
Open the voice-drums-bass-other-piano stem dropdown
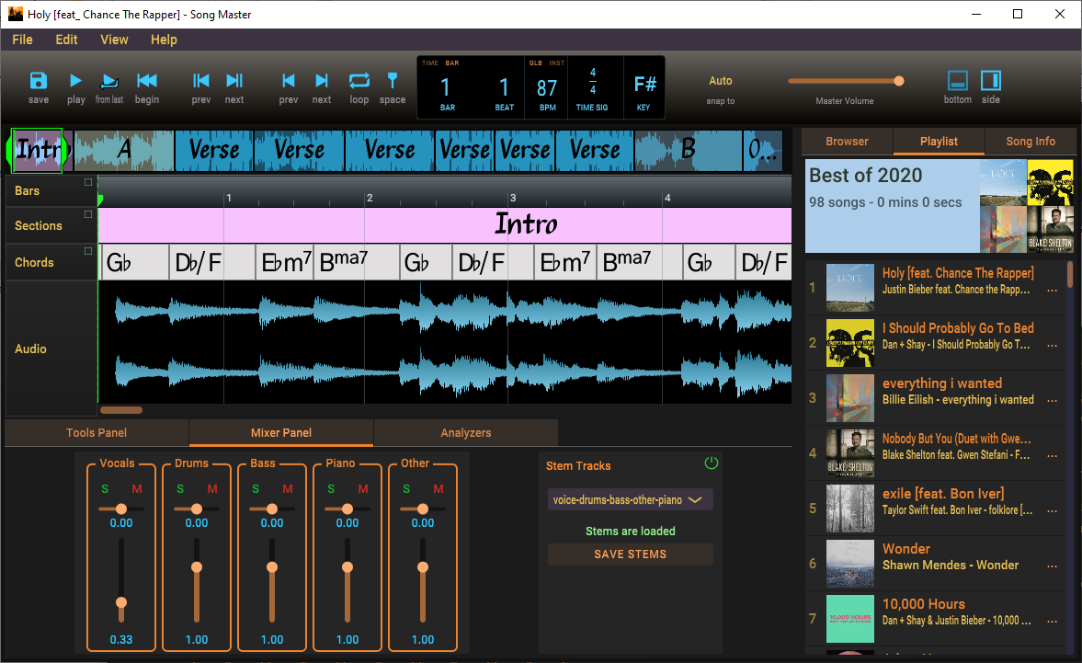point(631,499)
